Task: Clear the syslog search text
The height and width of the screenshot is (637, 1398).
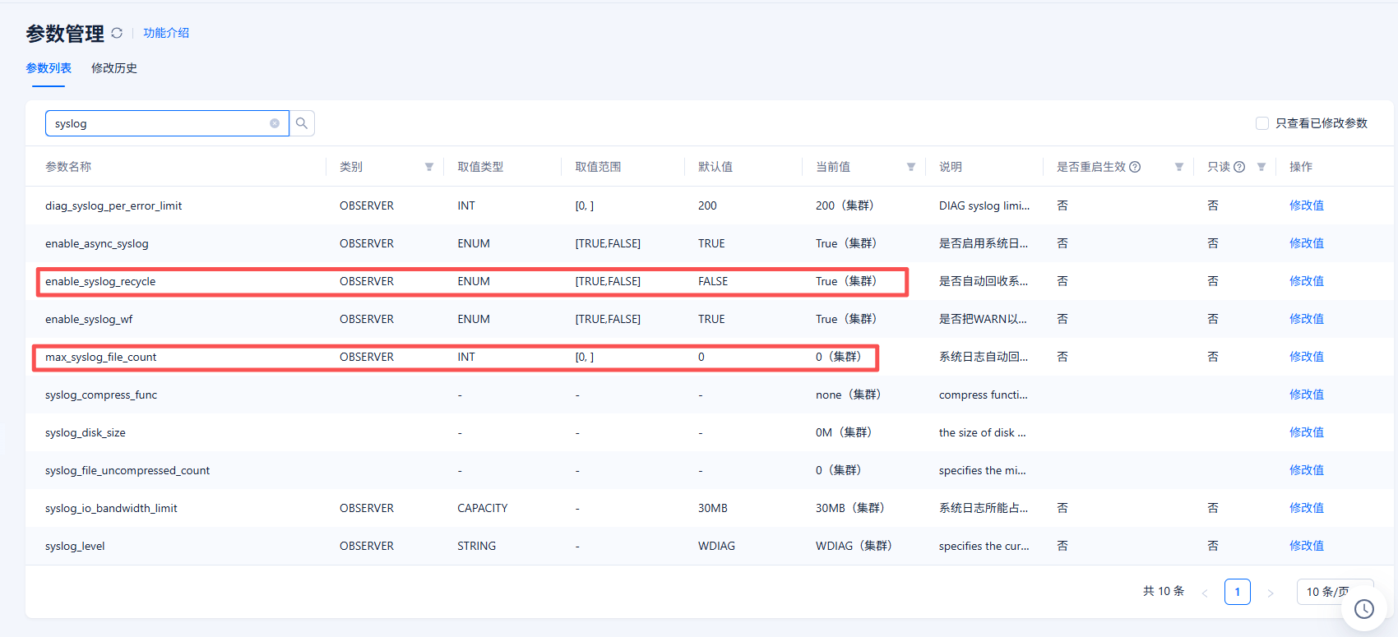Action: click(275, 123)
